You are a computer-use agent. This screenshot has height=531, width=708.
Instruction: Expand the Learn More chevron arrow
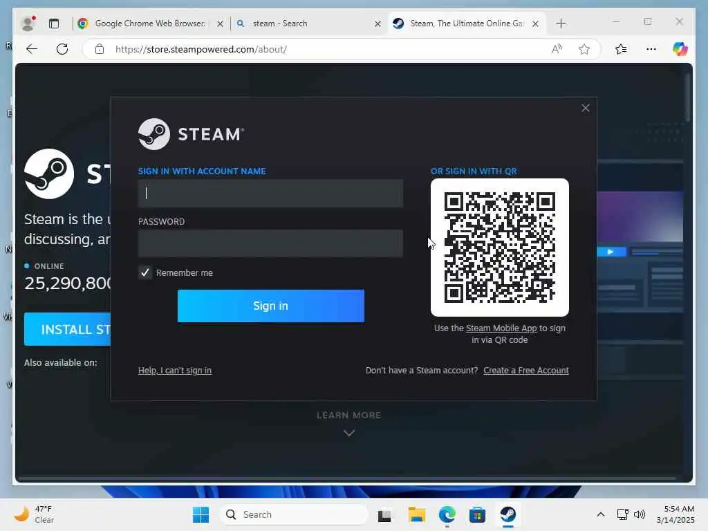pos(348,433)
